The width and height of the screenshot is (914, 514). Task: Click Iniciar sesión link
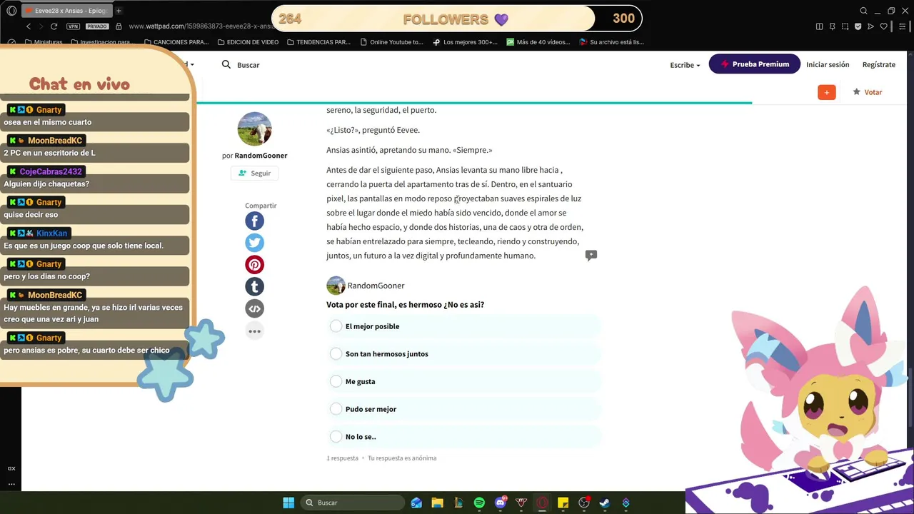coord(828,64)
